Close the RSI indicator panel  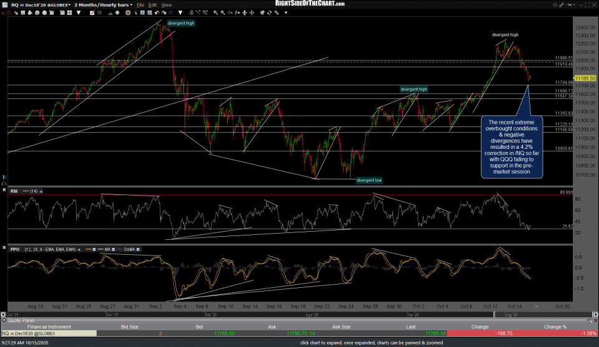pos(4,189)
